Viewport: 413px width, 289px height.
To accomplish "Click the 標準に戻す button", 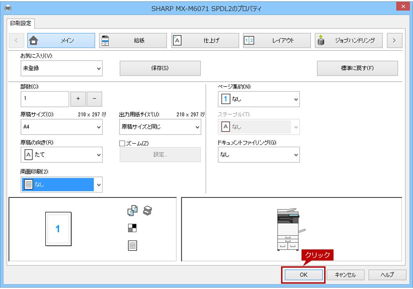I will pos(357,68).
